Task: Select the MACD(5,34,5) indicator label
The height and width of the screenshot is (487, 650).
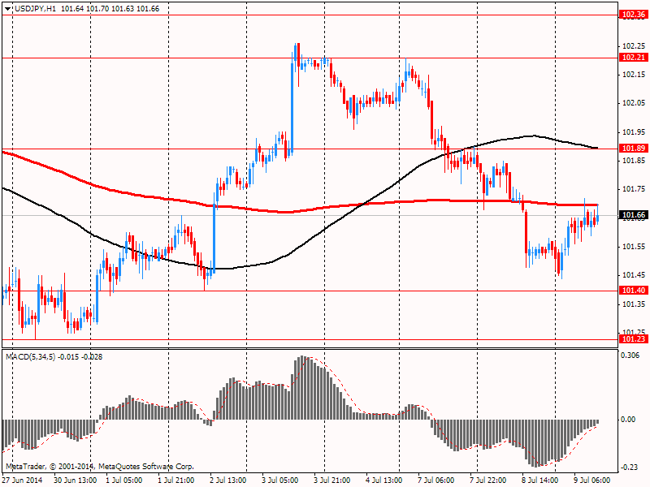Action: pos(30,356)
